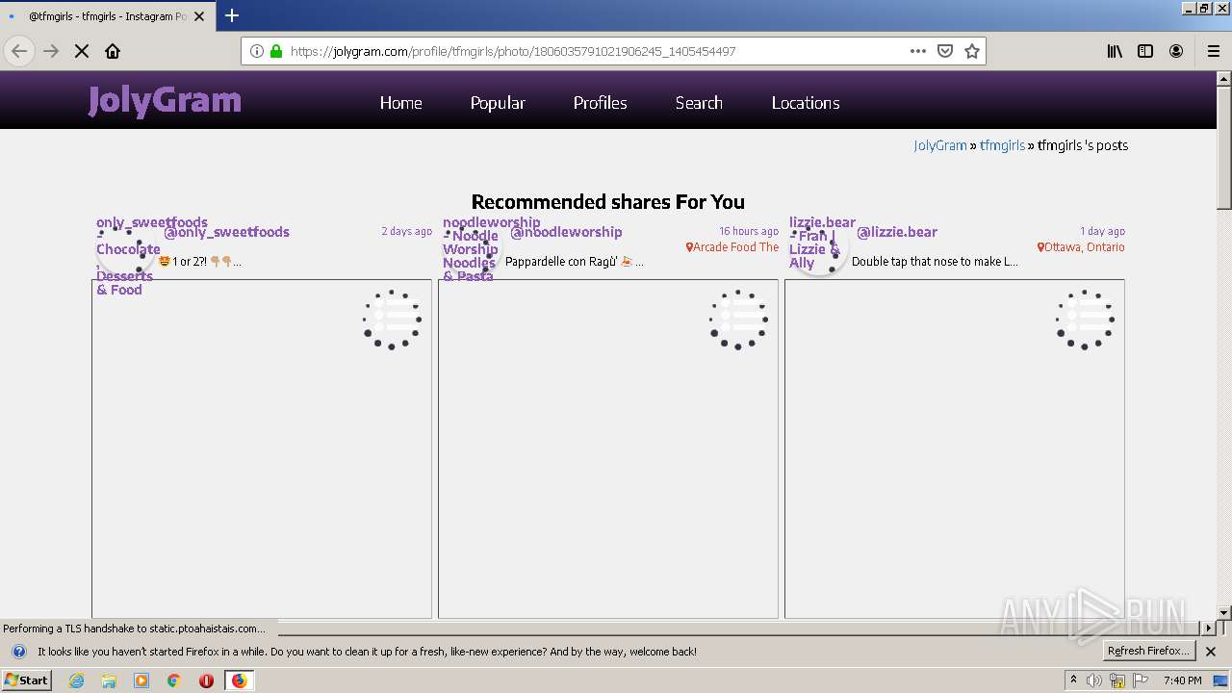1232x693 pixels.
Task: Close the @tfmgirls Instagram tab
Action: tap(199, 16)
